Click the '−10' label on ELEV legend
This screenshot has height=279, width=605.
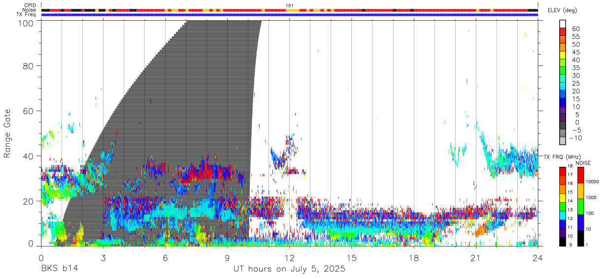click(575, 138)
